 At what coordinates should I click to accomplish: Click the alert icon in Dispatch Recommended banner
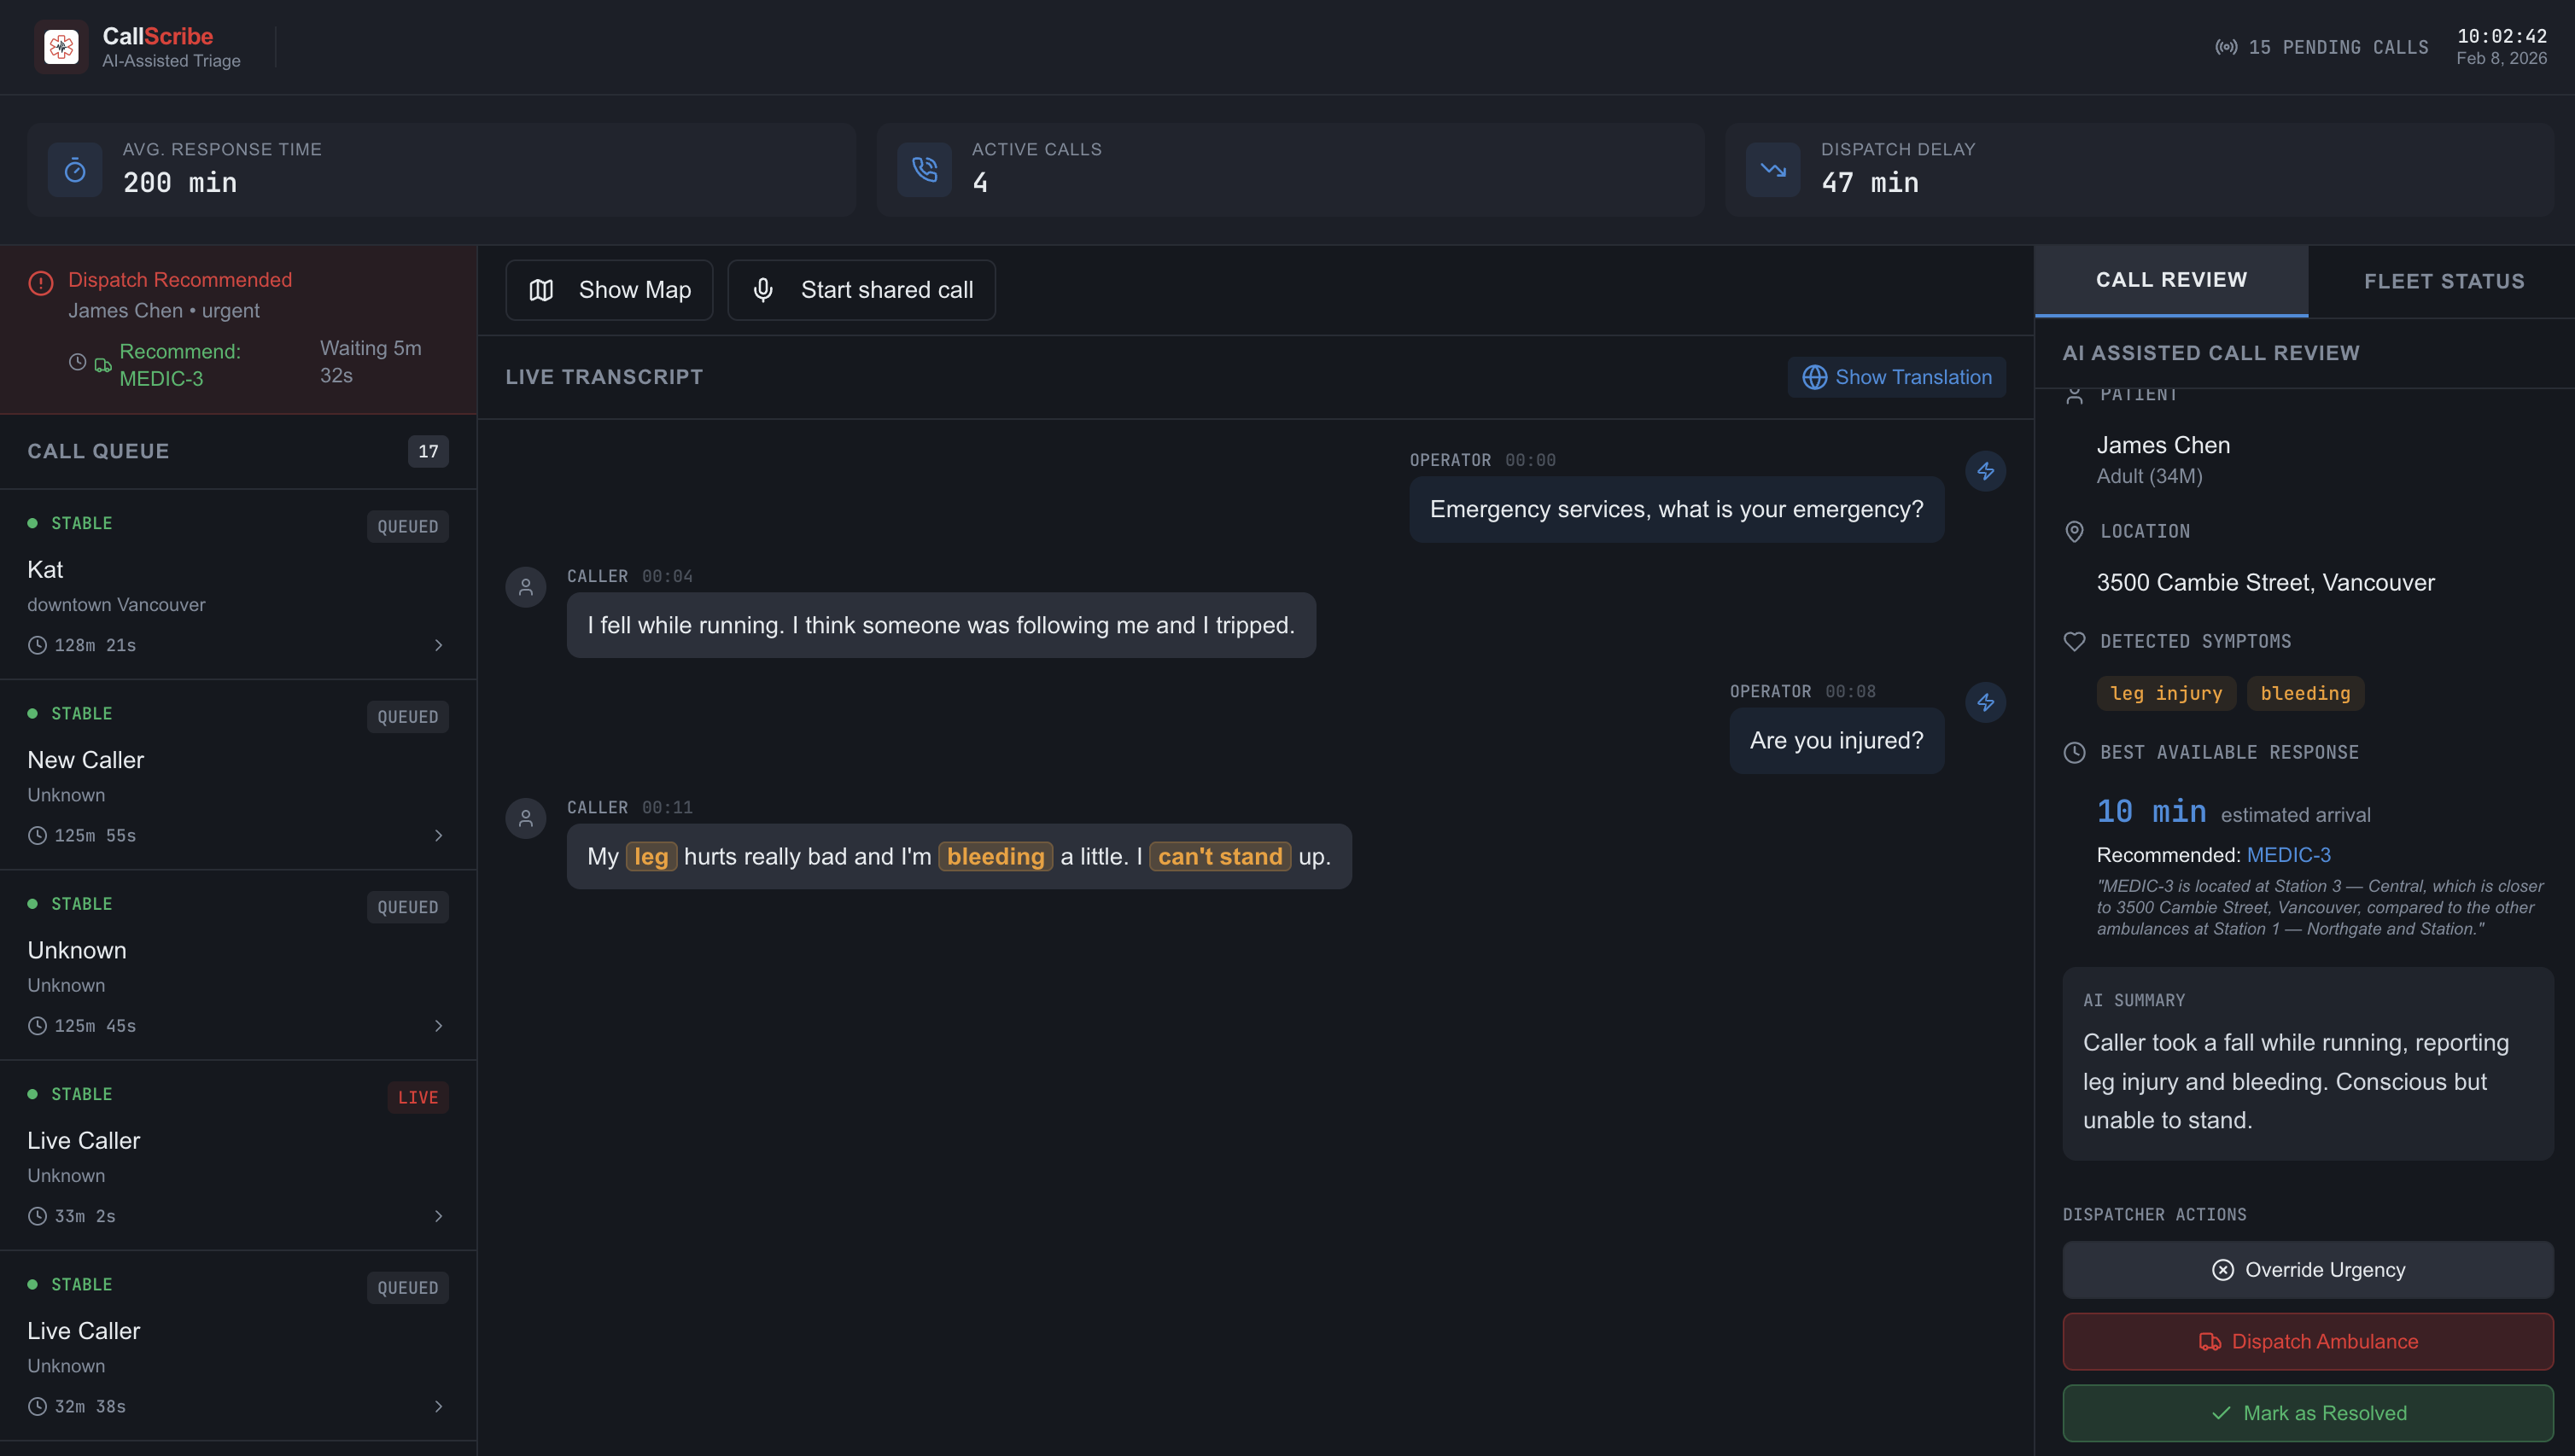pos(41,283)
